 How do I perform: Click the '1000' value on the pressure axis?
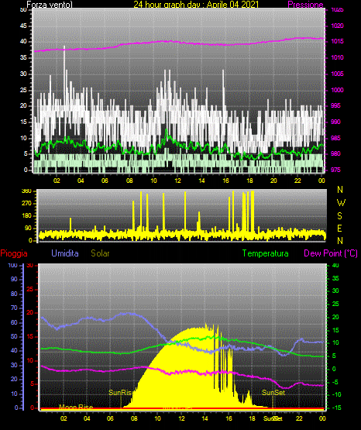[x=337, y=90]
